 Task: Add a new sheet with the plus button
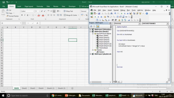(x=72, y=88)
